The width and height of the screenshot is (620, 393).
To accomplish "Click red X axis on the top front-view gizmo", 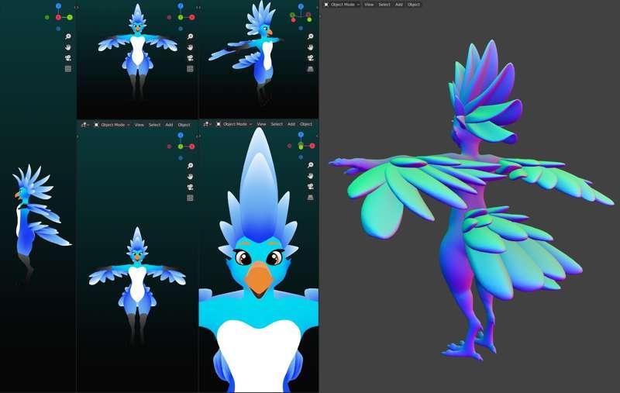I will (x=191, y=17).
